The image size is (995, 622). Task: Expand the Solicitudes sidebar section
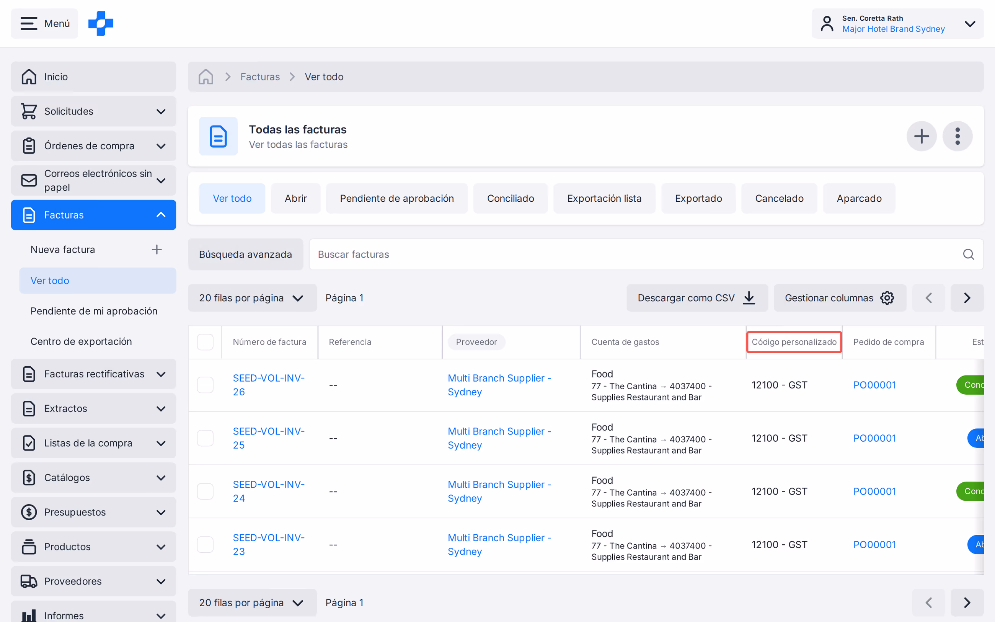[x=93, y=111]
